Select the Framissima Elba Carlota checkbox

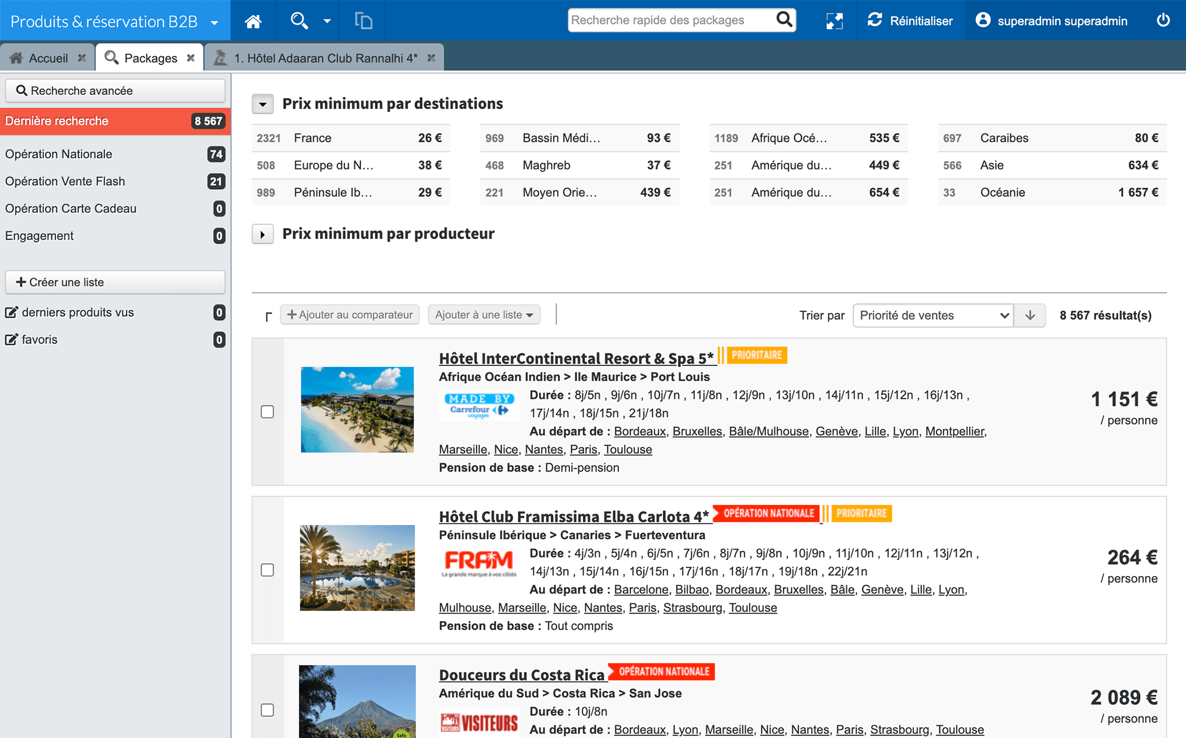click(267, 570)
